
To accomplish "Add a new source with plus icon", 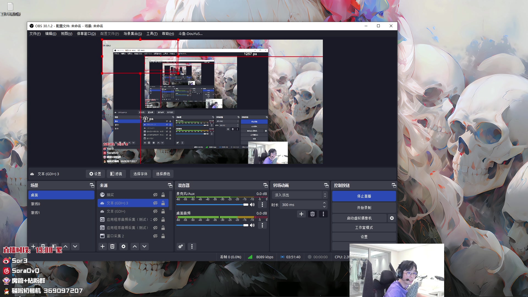I will (103, 246).
